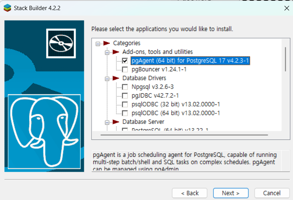
Task: Select the Database Drivers category label
Action: coord(144,78)
